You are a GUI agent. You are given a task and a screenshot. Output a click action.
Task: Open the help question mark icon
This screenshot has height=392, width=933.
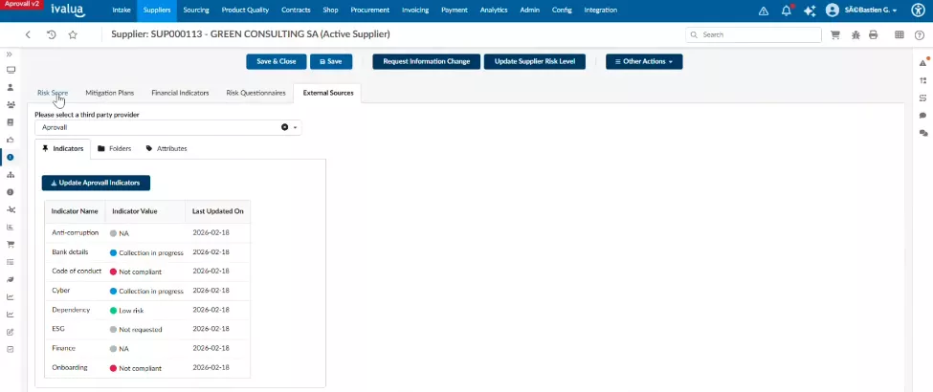point(920,34)
